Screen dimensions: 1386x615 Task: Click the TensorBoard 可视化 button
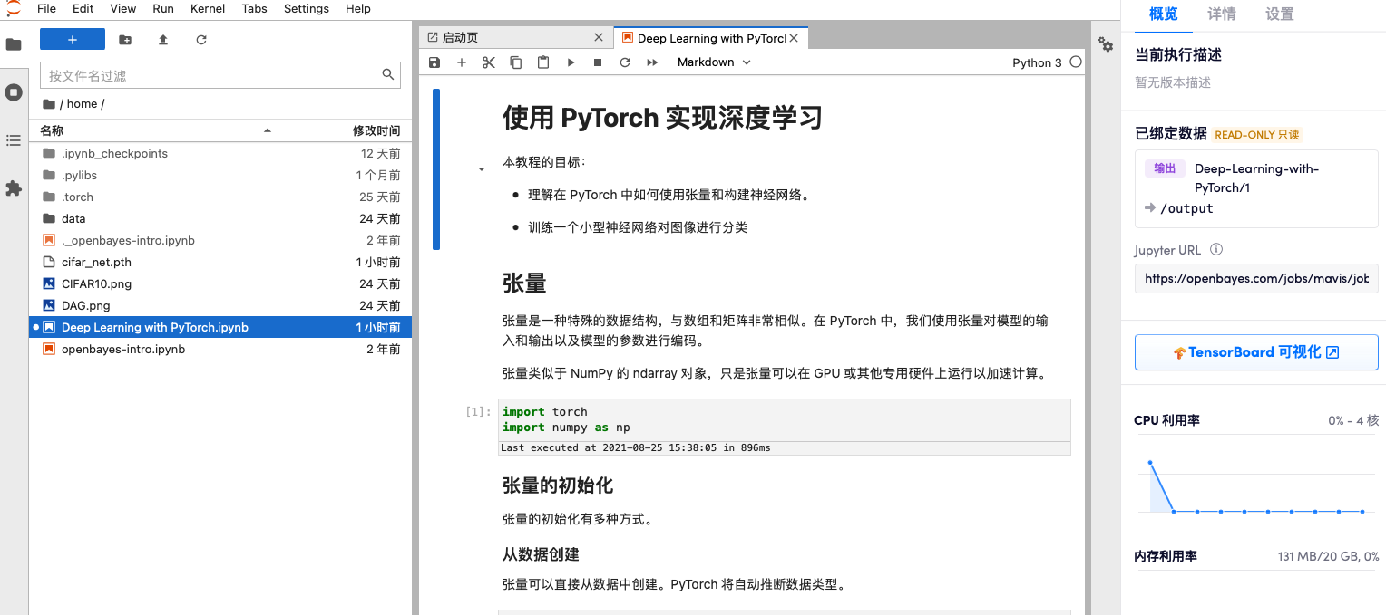1255,352
